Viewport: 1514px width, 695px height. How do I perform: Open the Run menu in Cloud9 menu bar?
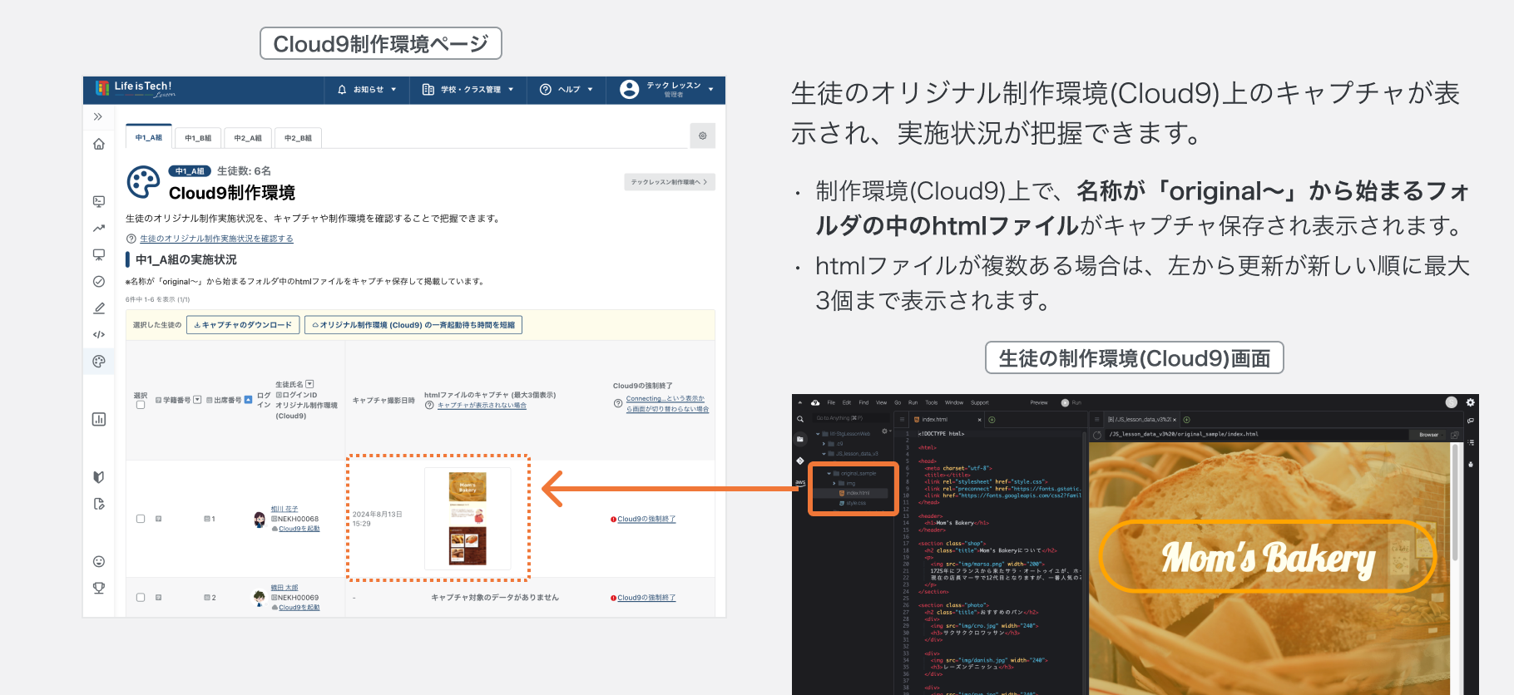[913, 402]
